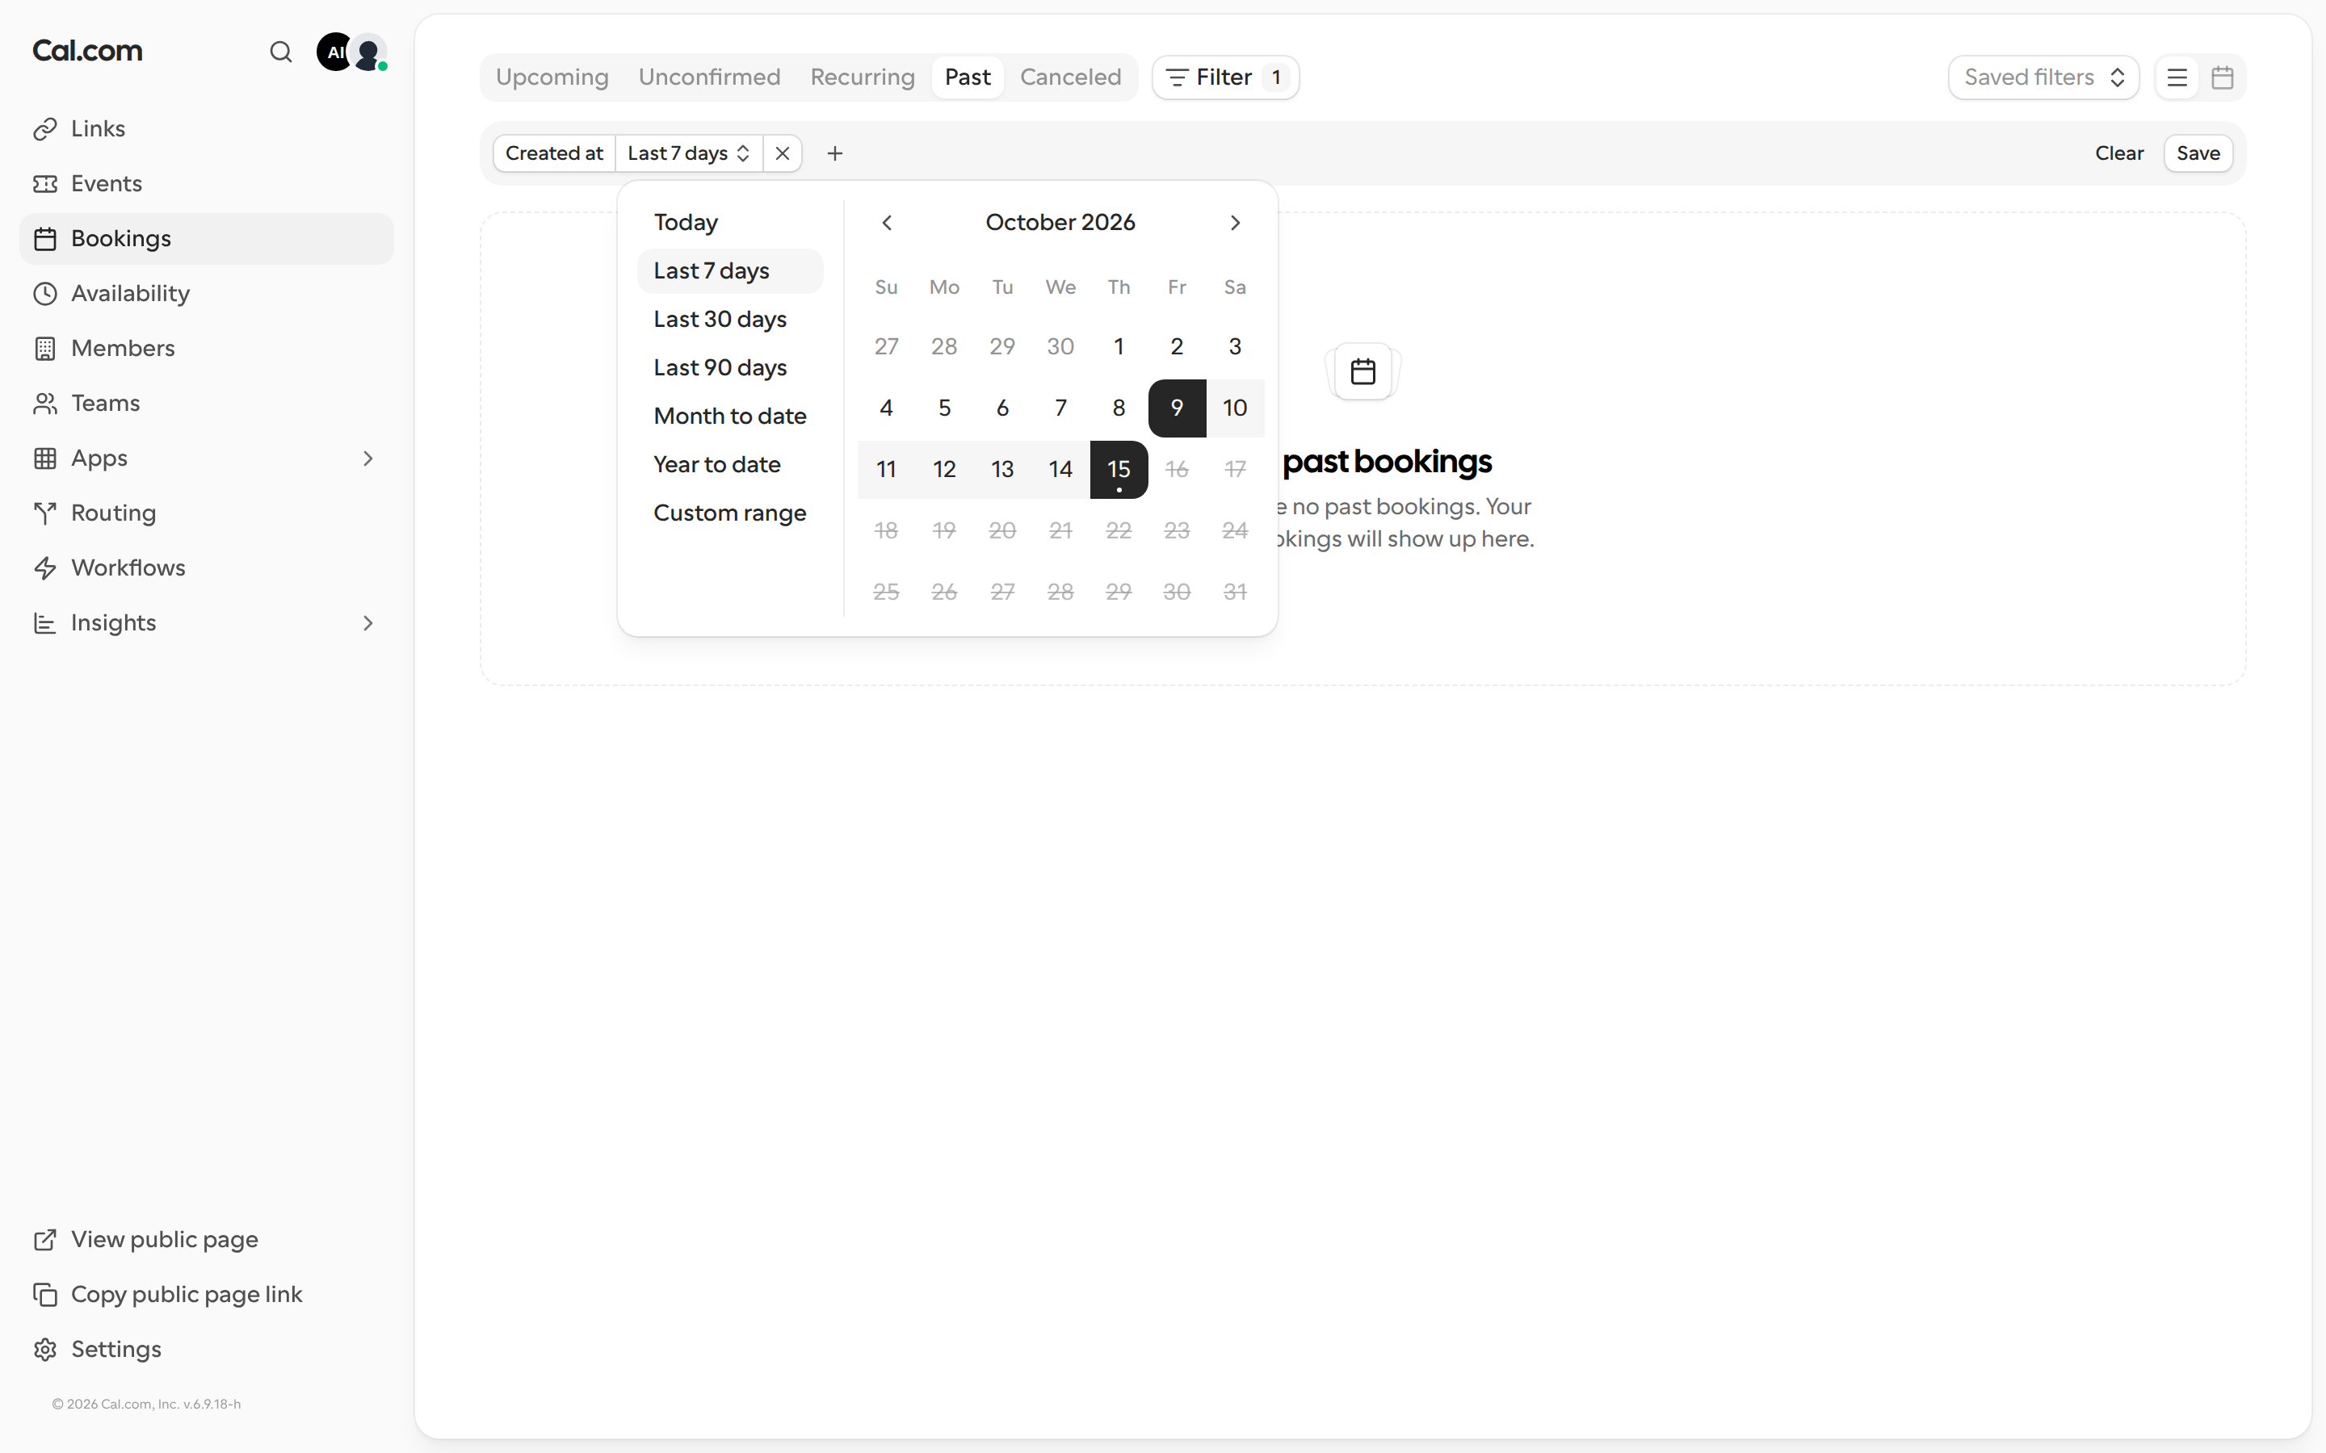Click the Created at filter label

tap(555, 153)
